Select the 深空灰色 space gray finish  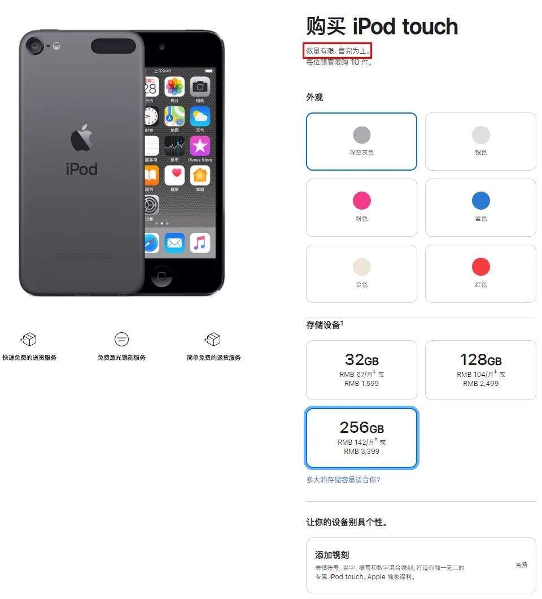coord(361,141)
